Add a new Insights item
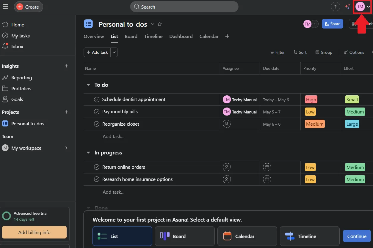Image resolution: width=373 pixels, height=248 pixels. click(66, 66)
